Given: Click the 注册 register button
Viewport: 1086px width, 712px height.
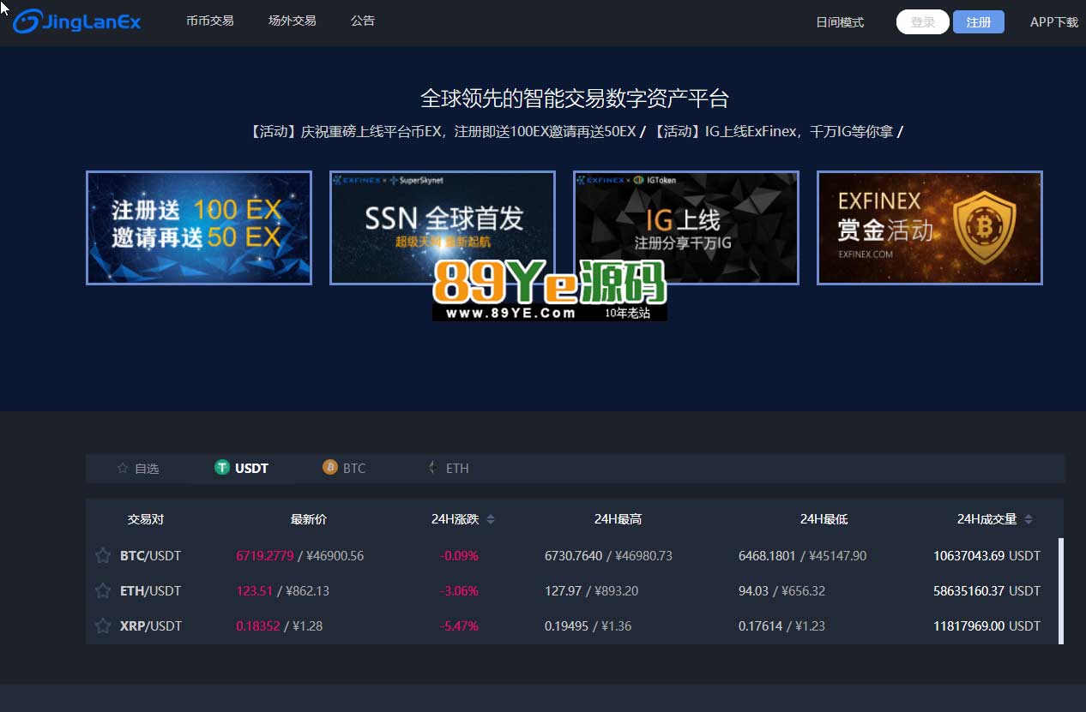Looking at the screenshot, I should click(979, 22).
